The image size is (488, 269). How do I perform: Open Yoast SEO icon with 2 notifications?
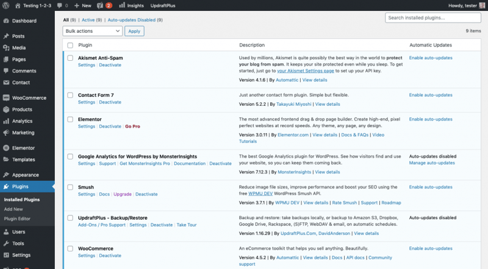point(100,5)
